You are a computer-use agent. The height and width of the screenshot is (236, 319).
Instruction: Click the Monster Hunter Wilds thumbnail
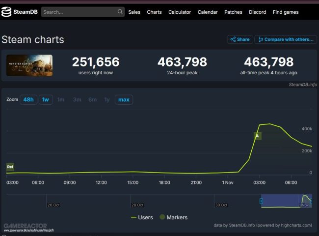[x=29, y=65]
